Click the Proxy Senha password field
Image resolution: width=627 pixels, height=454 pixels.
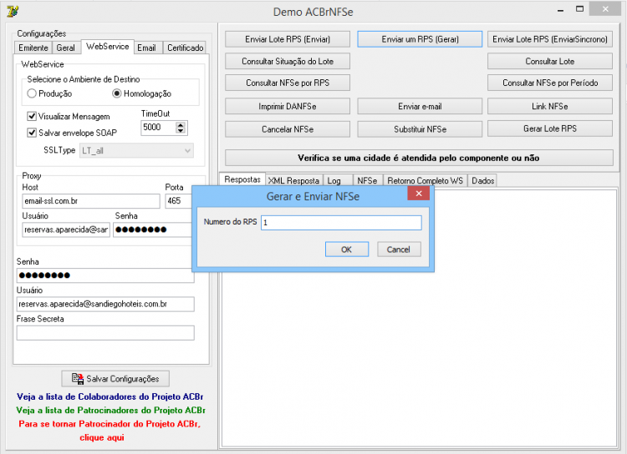pos(152,230)
